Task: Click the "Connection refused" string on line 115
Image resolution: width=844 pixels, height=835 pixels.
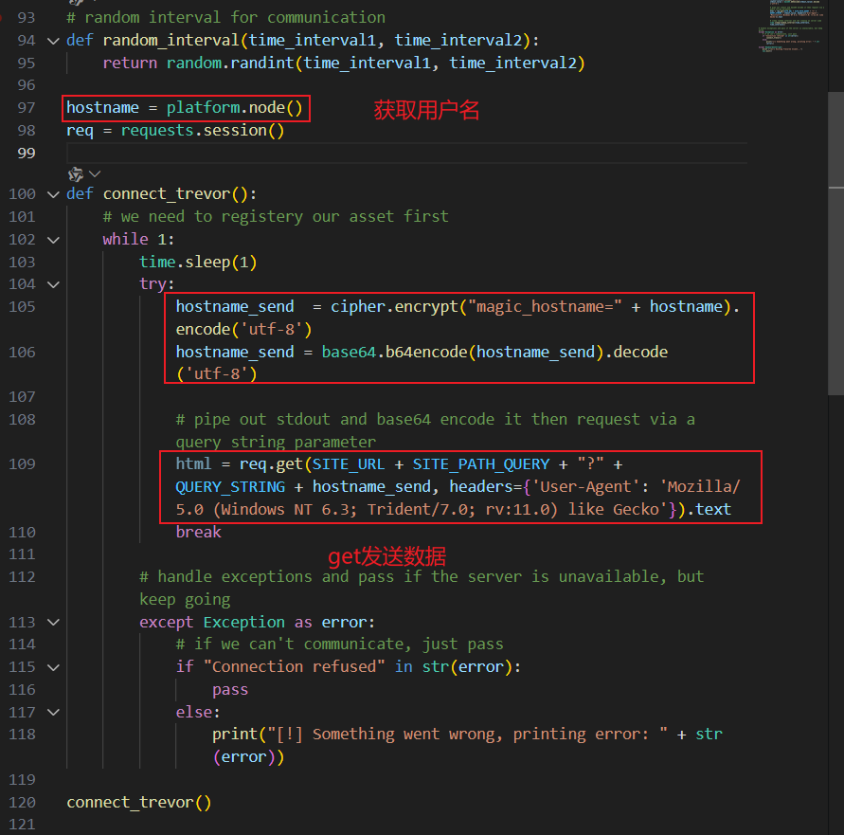Action: point(294,667)
